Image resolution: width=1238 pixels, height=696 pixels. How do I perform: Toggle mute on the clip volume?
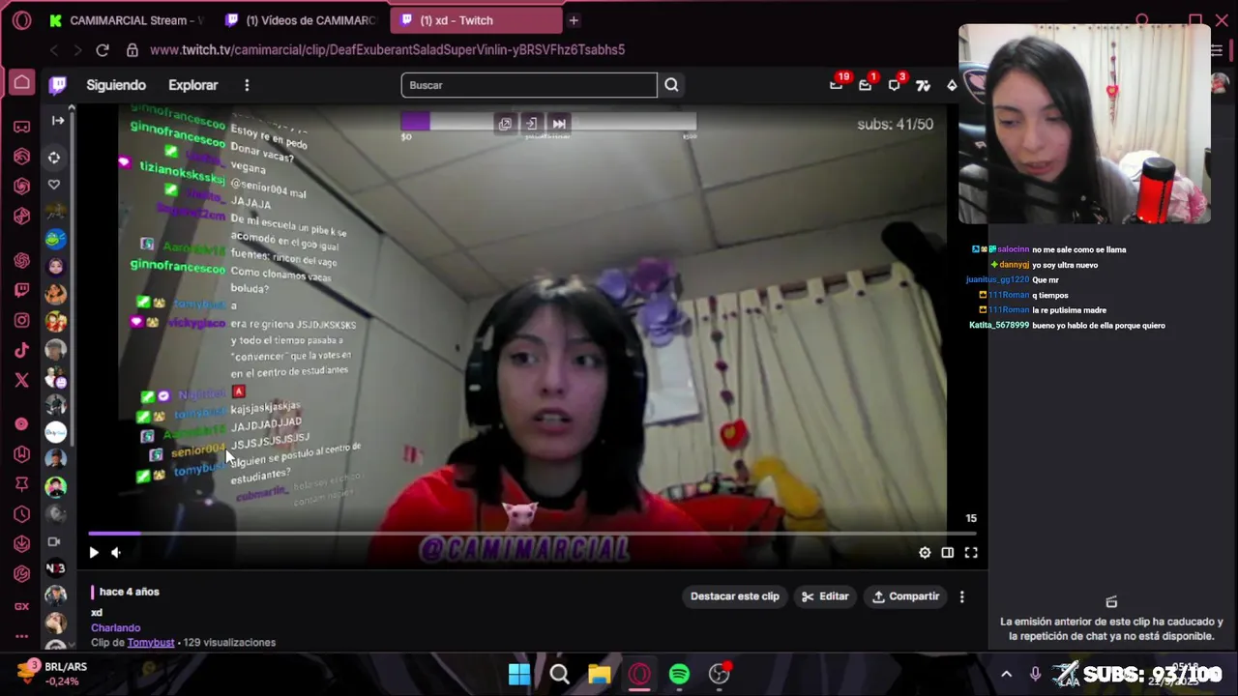point(116,553)
